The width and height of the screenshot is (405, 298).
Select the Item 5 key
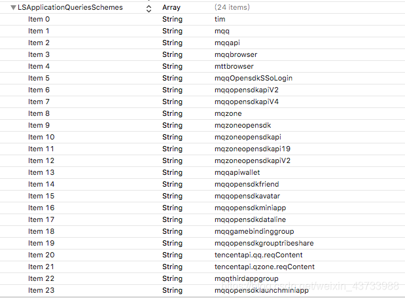point(39,79)
